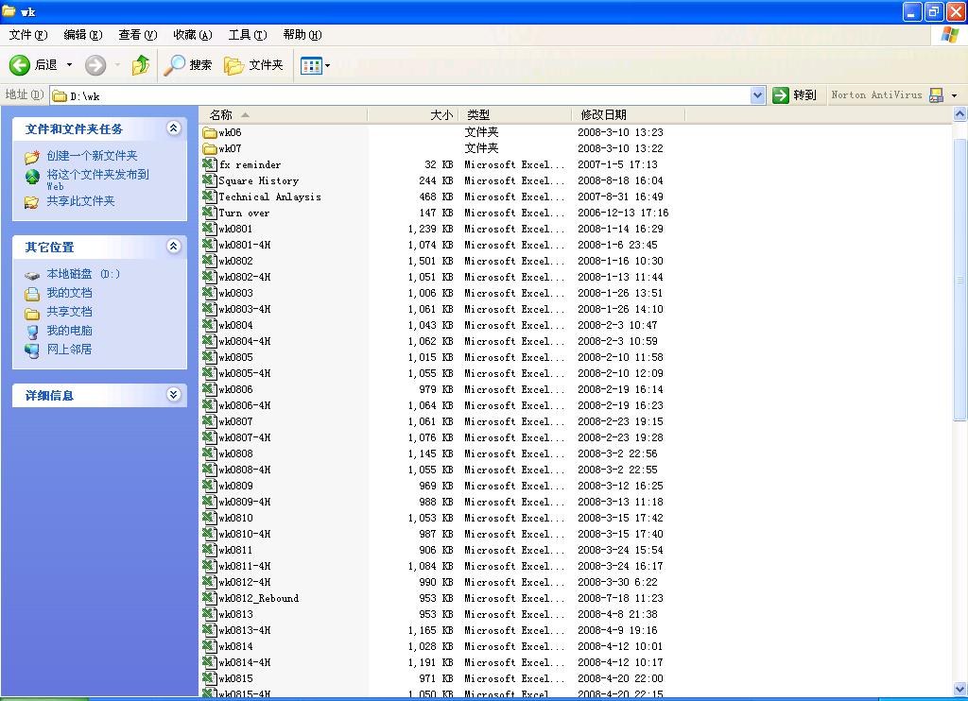Open the Tools menu
The image size is (968, 701).
click(x=248, y=35)
